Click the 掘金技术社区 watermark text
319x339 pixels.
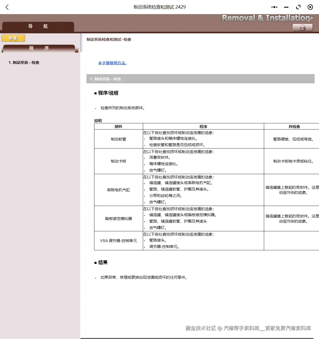(200, 328)
